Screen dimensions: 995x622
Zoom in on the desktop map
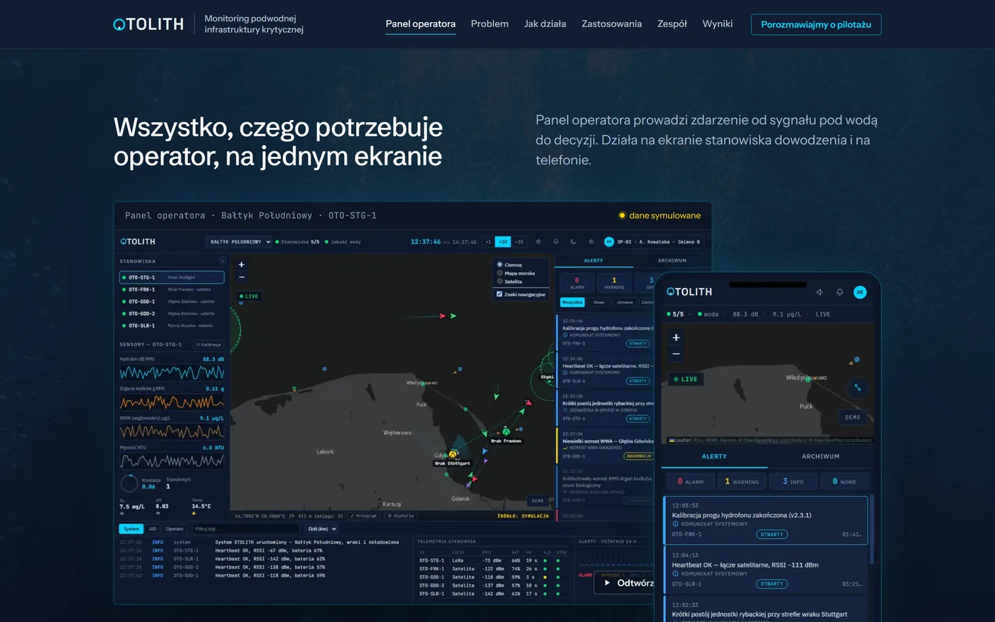pos(242,264)
